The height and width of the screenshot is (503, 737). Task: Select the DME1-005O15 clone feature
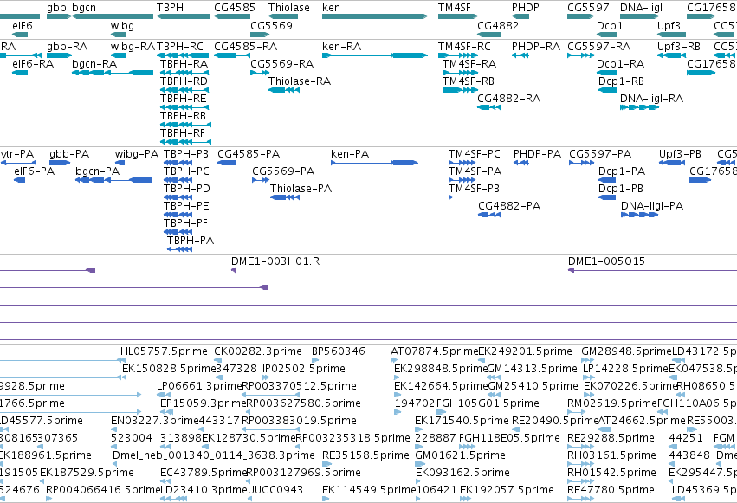pyautogui.click(x=652, y=270)
